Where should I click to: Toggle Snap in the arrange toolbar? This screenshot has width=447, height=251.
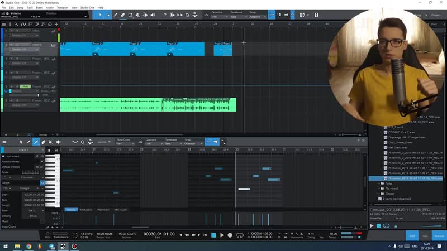click(x=272, y=15)
